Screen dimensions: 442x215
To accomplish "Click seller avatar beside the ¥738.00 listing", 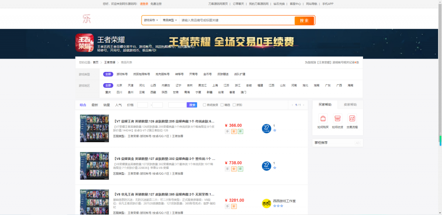I will tap(266, 166).
